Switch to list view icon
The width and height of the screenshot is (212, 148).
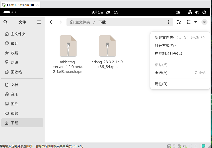189,22
